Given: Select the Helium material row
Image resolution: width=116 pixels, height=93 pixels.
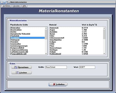Looking at the screenshot, I should (76, 52).
